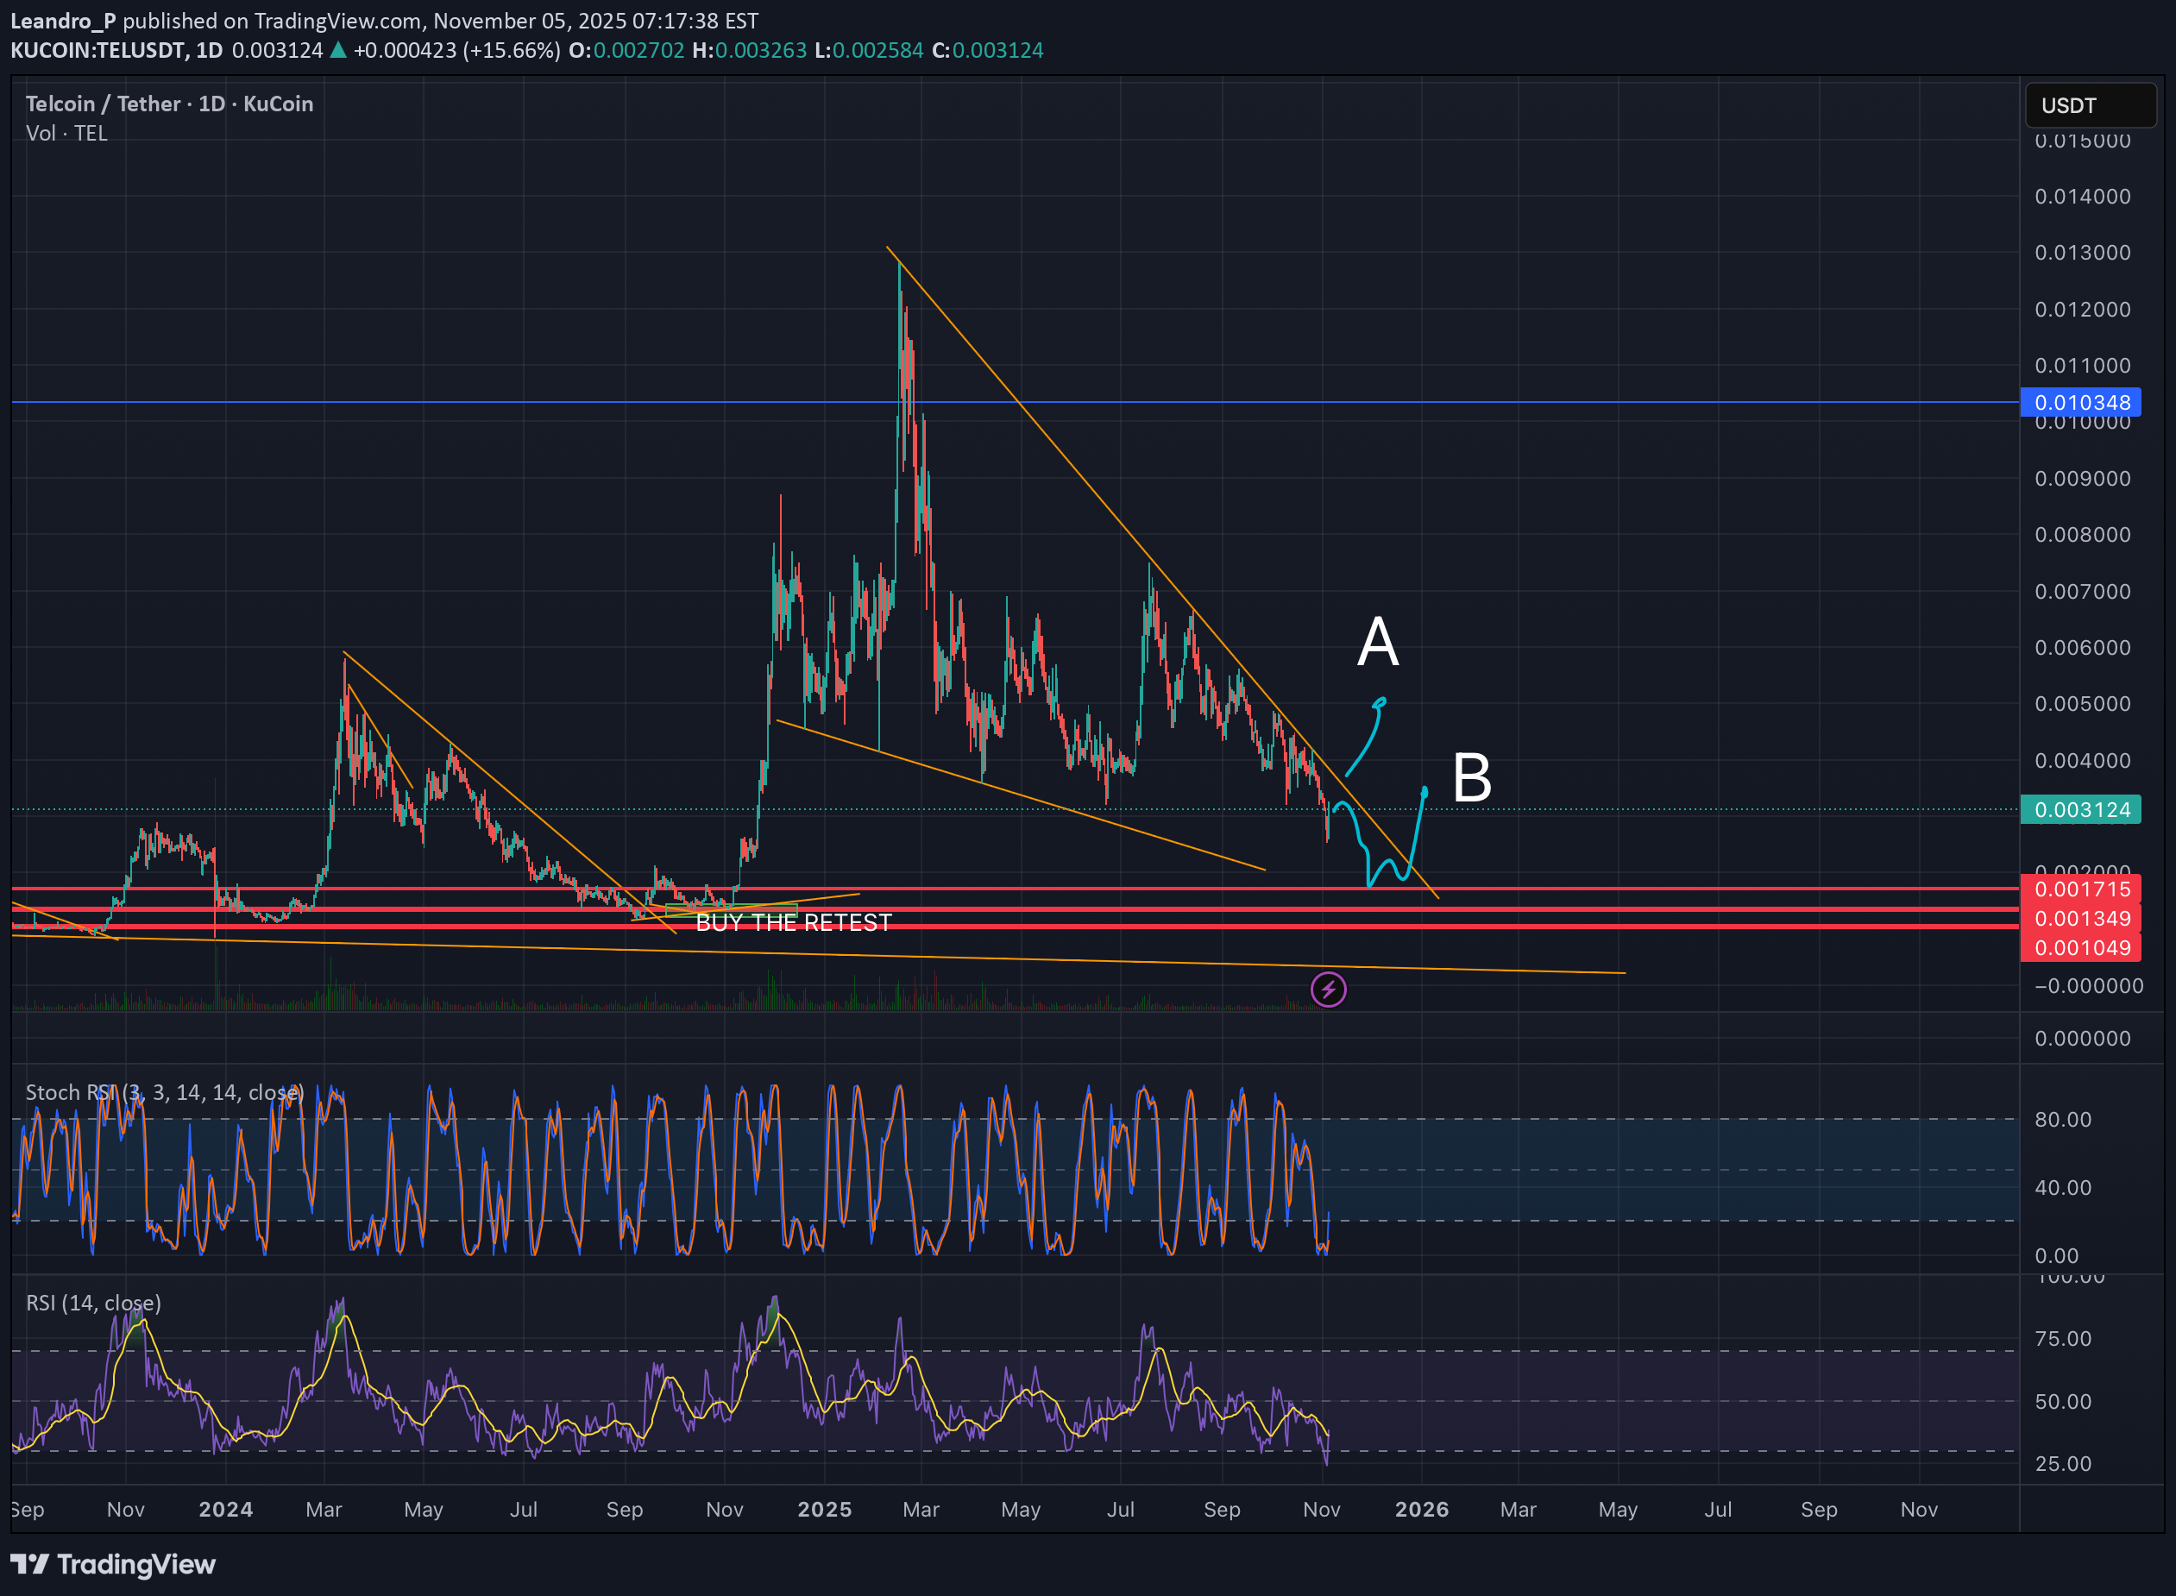Open the USDT currency selector
This screenshot has width=2176, height=1596.
click(2089, 105)
